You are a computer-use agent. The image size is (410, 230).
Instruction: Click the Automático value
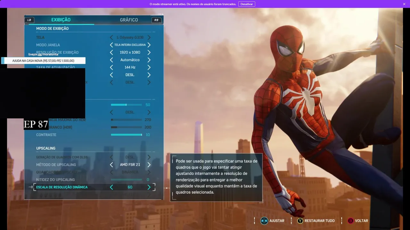[x=130, y=60]
